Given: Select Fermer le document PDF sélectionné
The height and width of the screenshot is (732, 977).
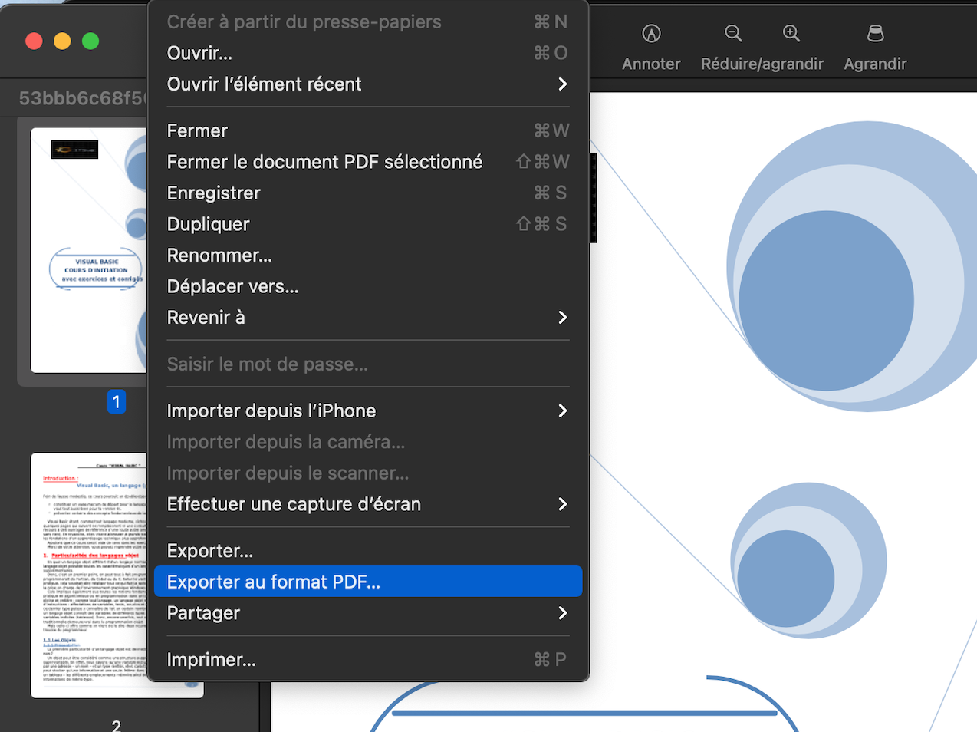Looking at the screenshot, I should (368, 162).
